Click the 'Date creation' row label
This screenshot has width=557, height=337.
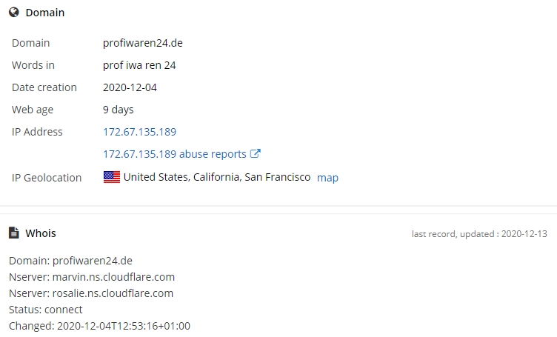pyautogui.click(x=44, y=87)
